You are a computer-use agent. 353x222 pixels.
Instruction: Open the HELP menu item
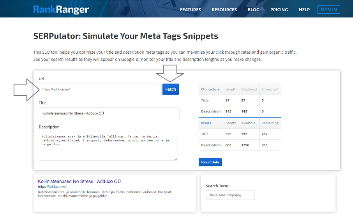click(x=304, y=10)
